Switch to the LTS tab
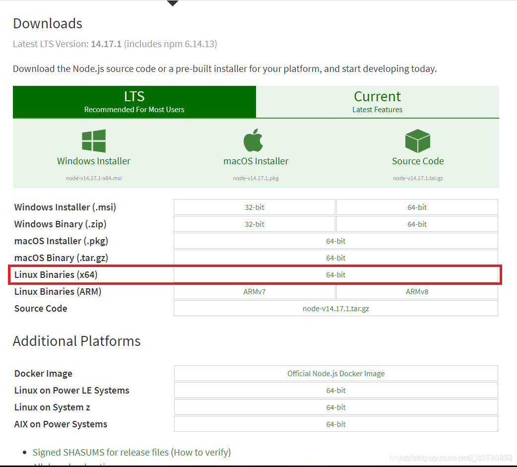This screenshot has width=517, height=467. pos(134,102)
